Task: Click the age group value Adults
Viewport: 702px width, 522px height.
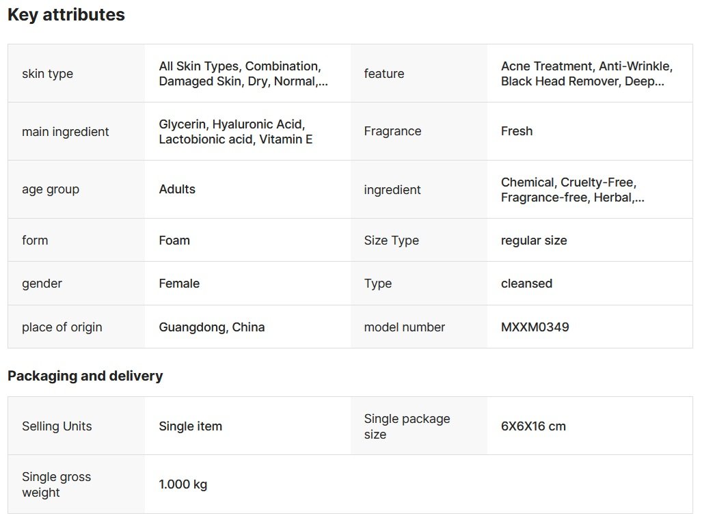Action: (x=177, y=189)
